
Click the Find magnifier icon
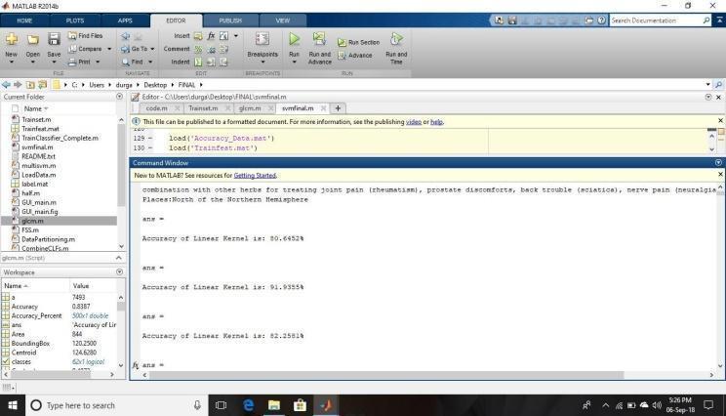click(x=126, y=62)
